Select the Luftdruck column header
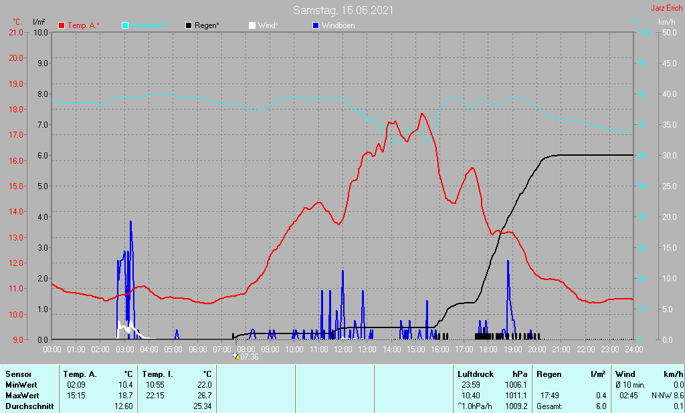Image resolution: width=685 pixels, height=413 pixels. point(475,374)
